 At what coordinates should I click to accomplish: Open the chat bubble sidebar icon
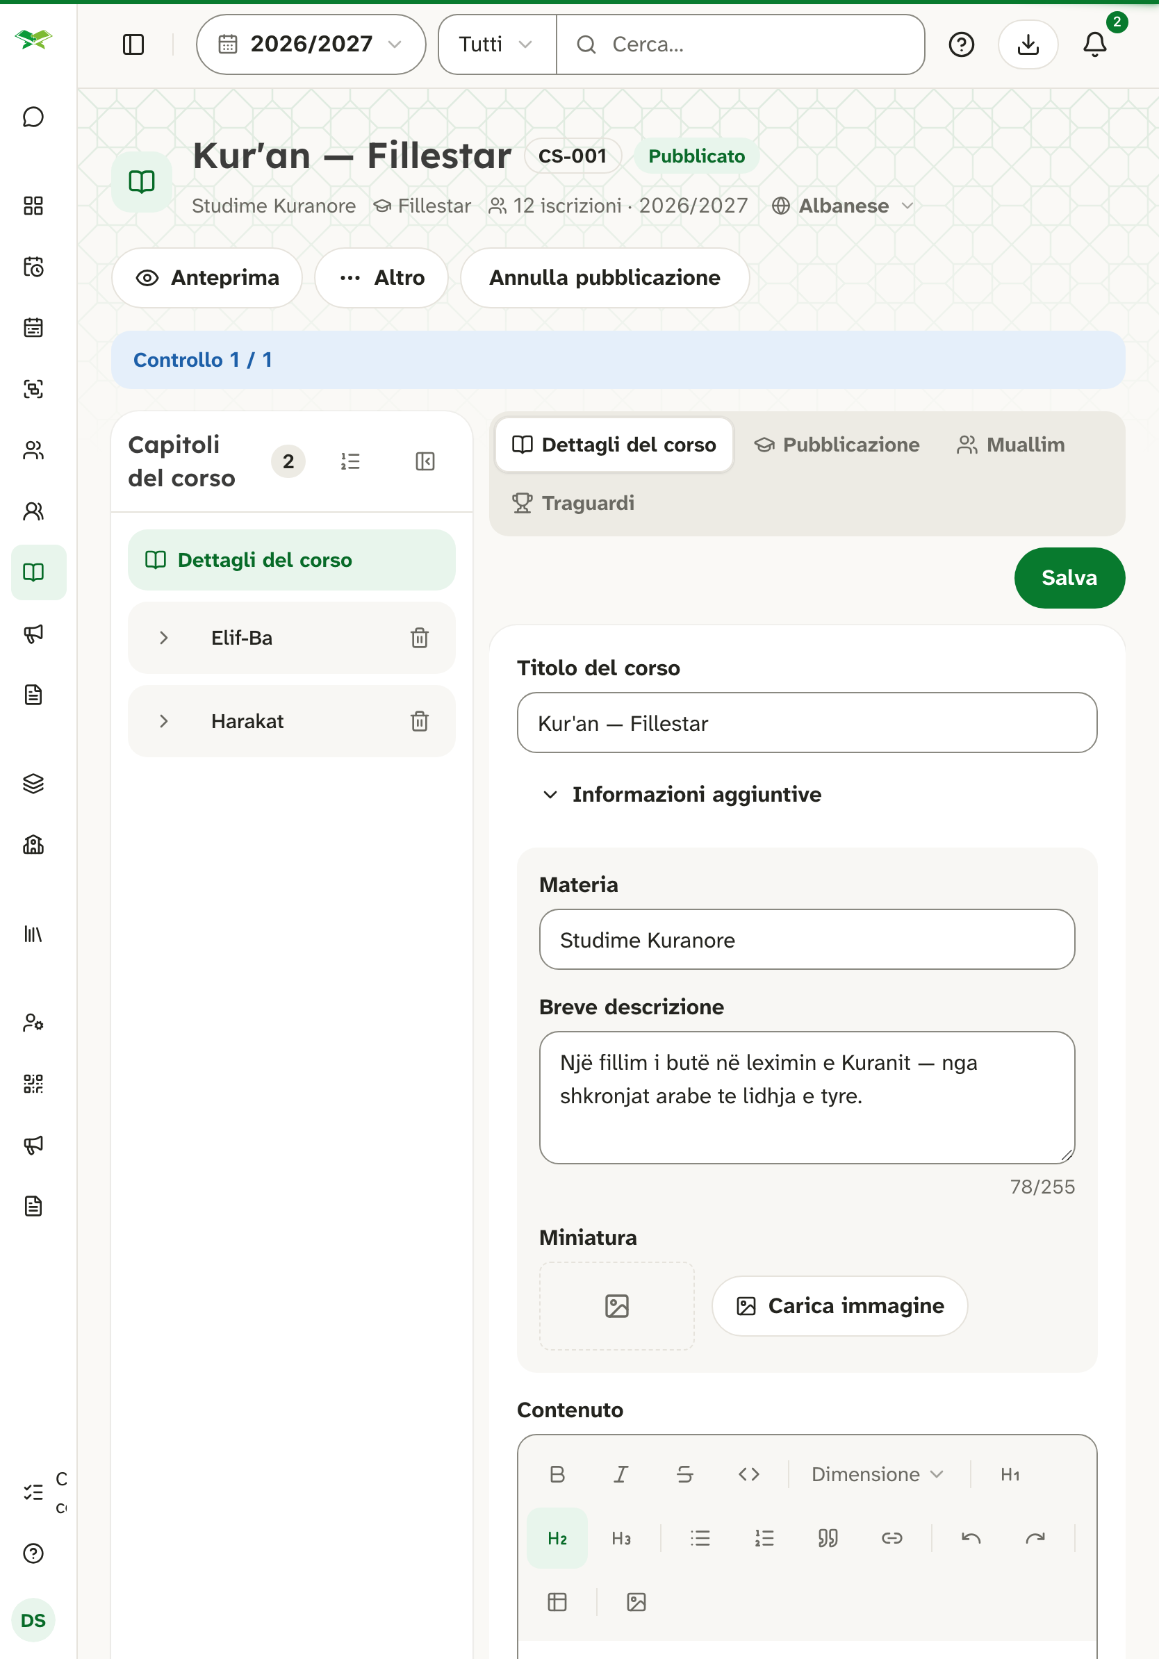click(x=33, y=117)
